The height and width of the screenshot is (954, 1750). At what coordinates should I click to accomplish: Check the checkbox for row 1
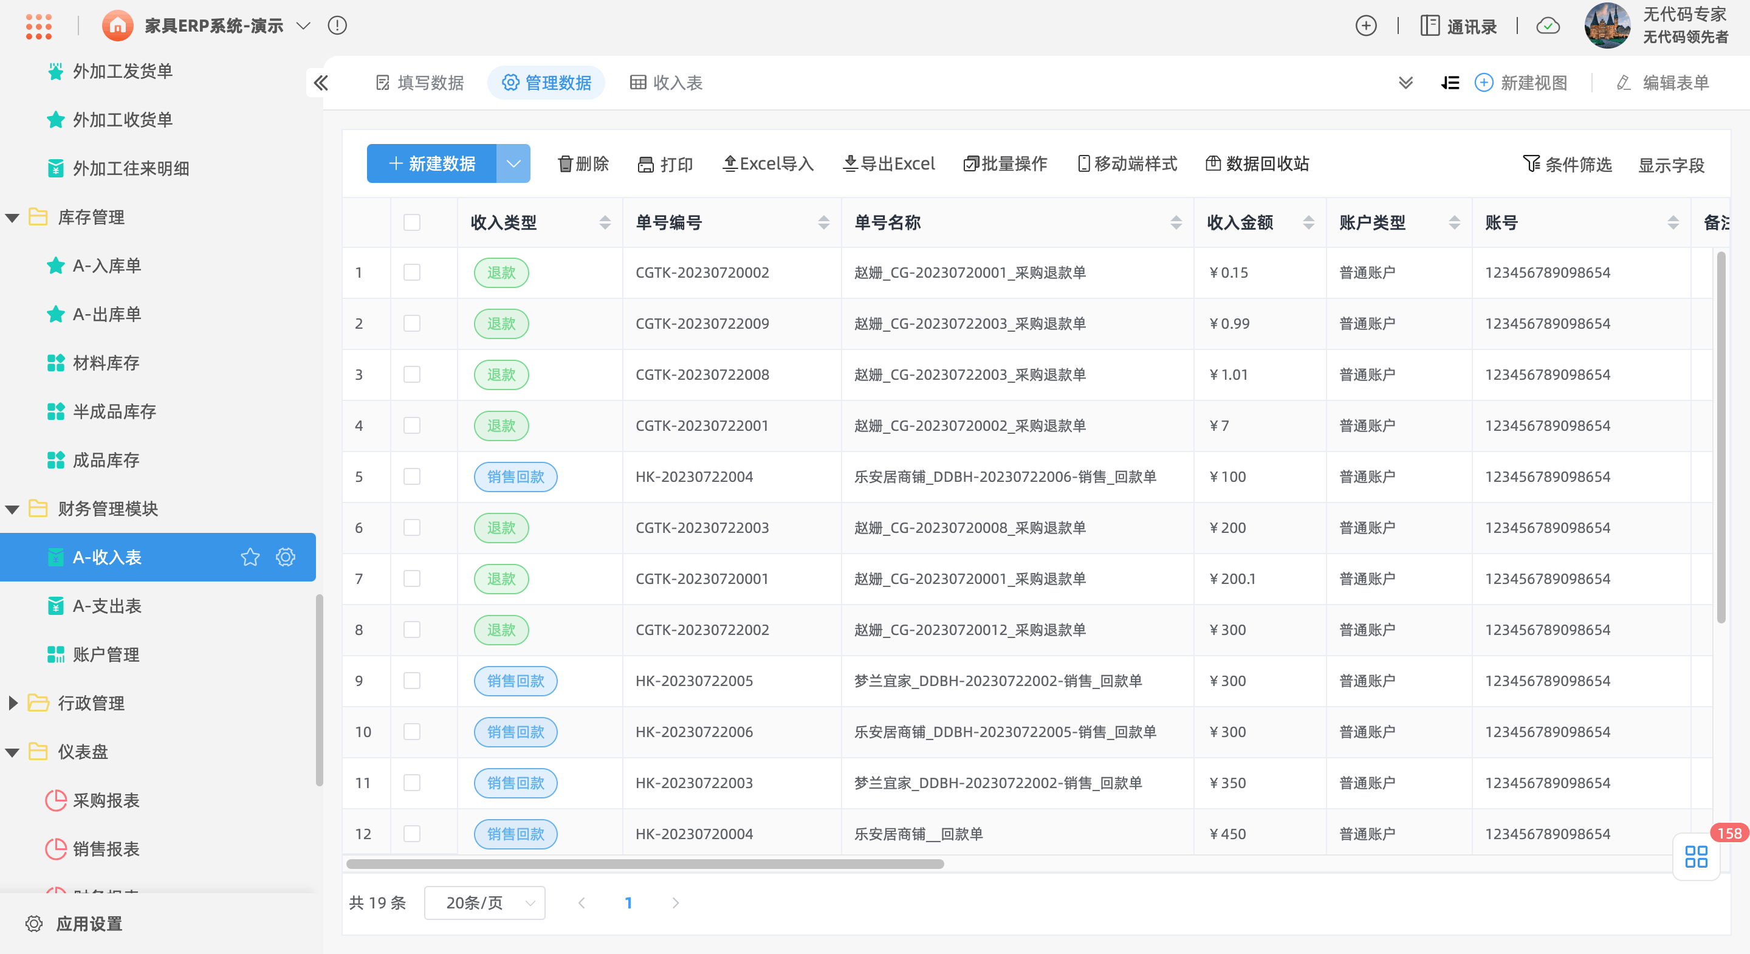pos(412,272)
